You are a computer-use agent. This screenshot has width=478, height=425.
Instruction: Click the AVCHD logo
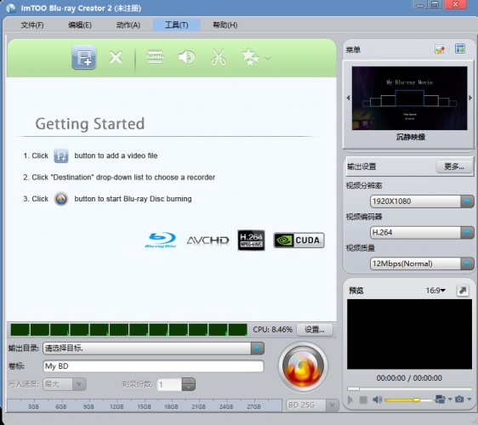[x=208, y=241]
